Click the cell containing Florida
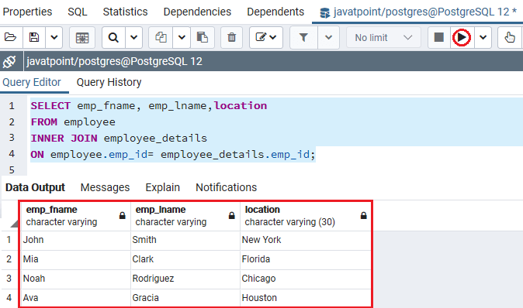Image resolution: width=523 pixels, height=308 pixels. click(x=305, y=259)
